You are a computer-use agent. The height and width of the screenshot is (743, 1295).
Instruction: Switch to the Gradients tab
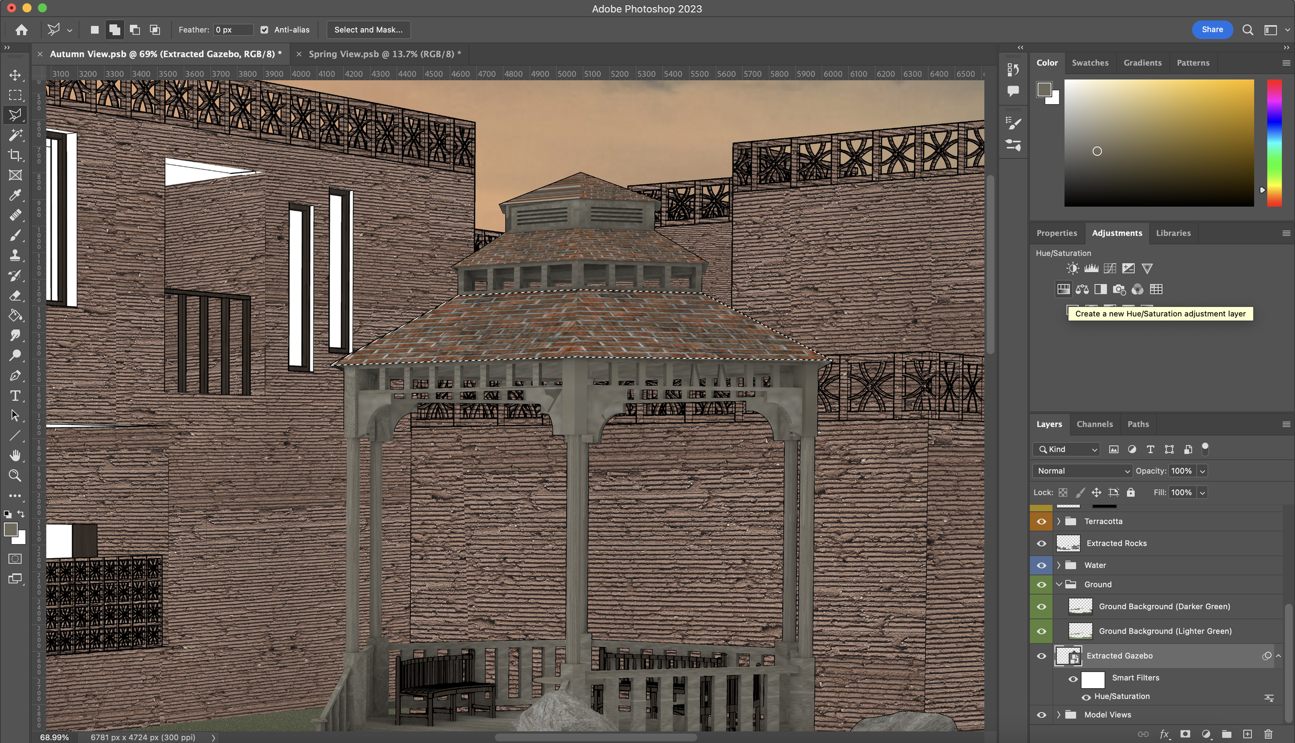pos(1142,63)
